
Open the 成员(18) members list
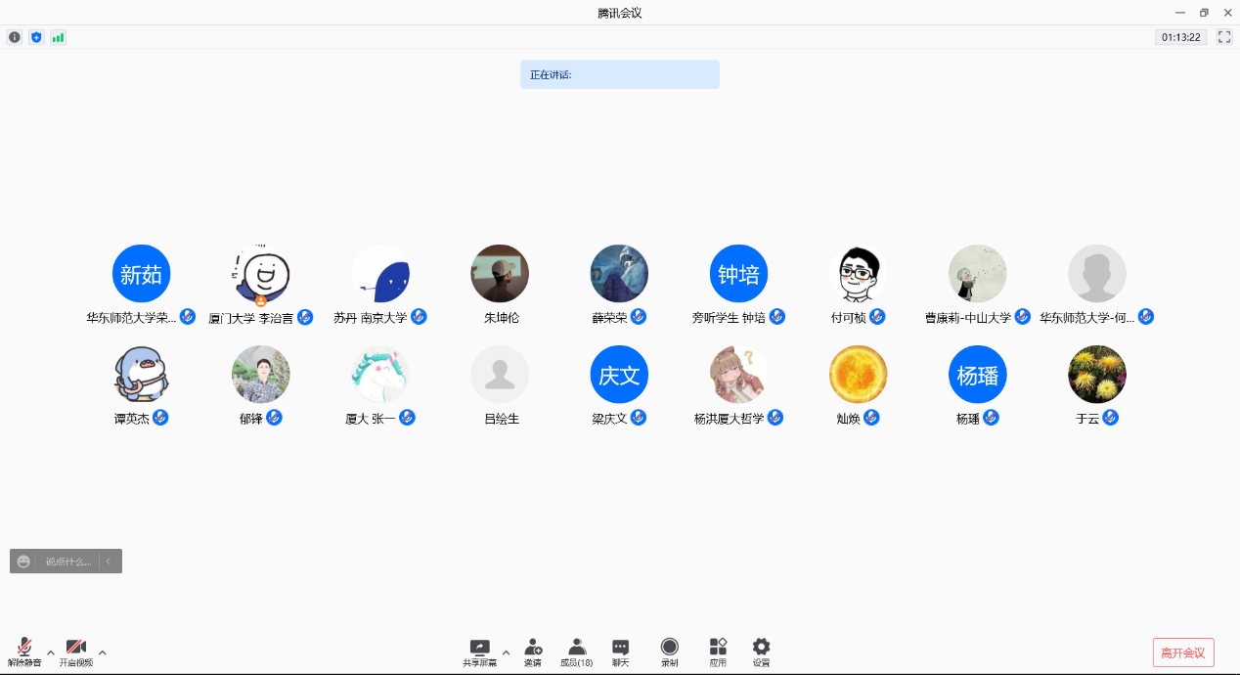click(x=576, y=652)
